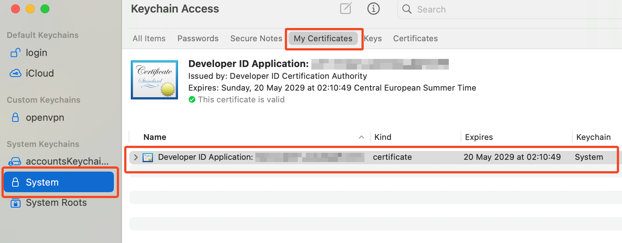Click the iCloud keychain cloud icon

(x=15, y=73)
